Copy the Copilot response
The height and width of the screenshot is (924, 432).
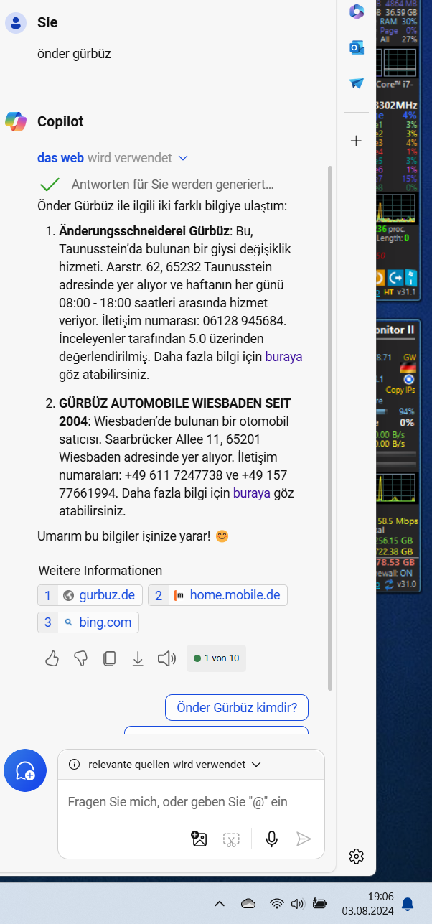(109, 658)
